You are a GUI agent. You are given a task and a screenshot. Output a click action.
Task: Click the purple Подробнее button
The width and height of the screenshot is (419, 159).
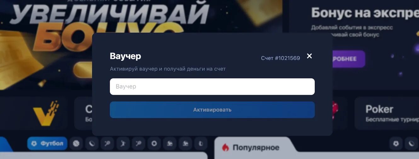coord(349,59)
